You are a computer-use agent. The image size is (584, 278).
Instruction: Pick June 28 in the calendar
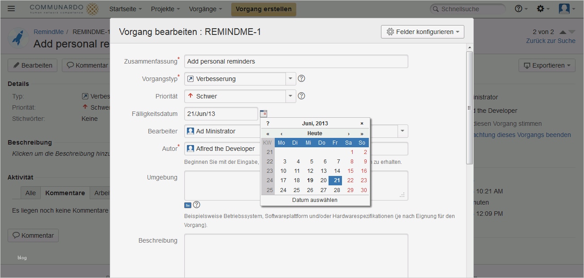point(337,190)
